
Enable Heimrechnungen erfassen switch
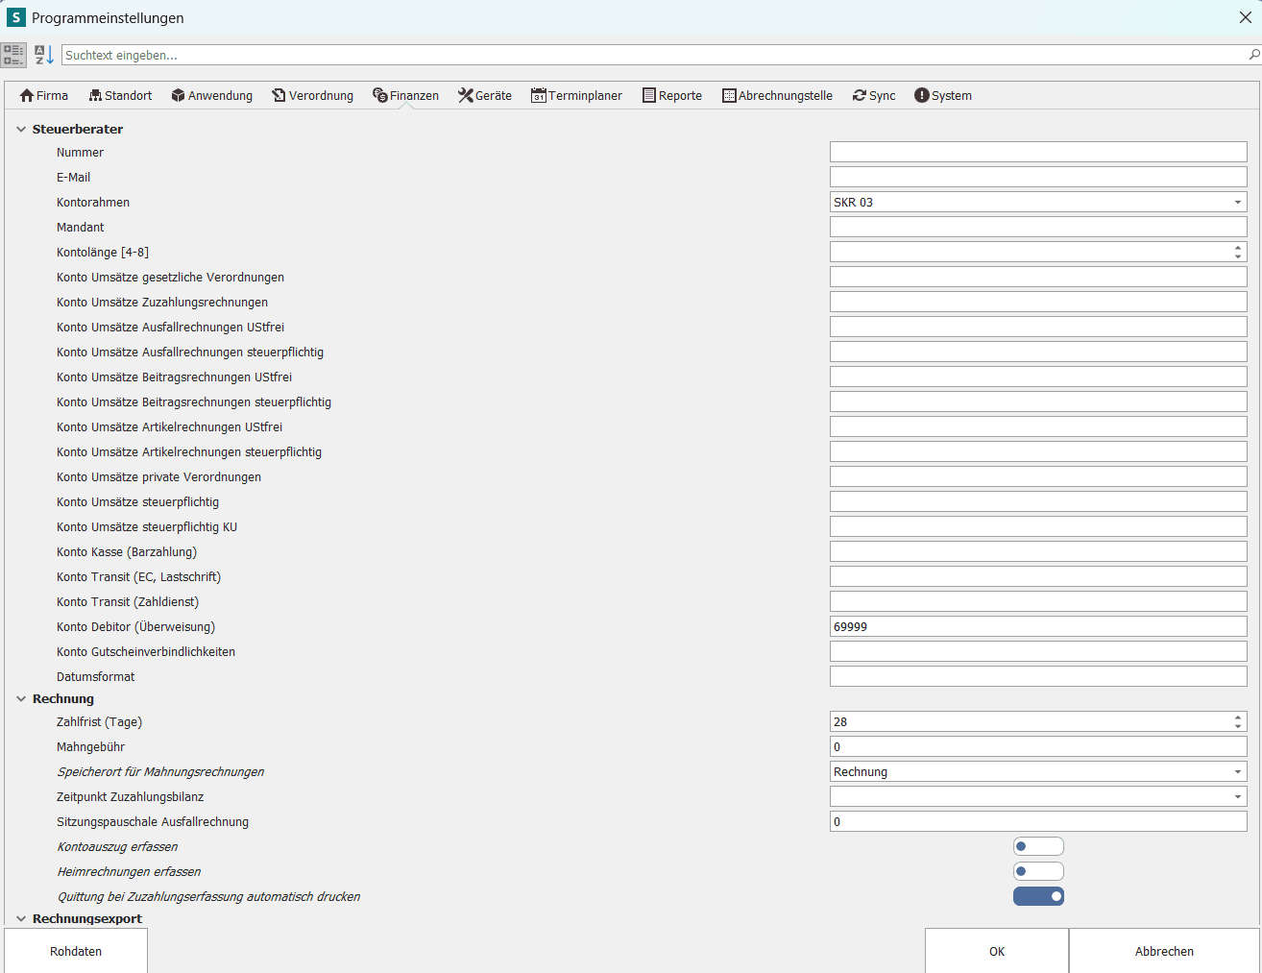1038,871
